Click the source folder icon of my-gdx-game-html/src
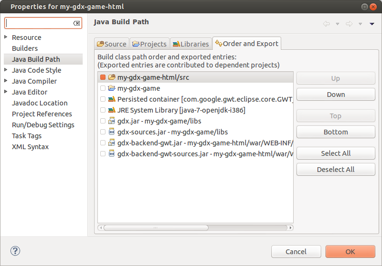The width and height of the screenshot is (382, 266). [112, 77]
